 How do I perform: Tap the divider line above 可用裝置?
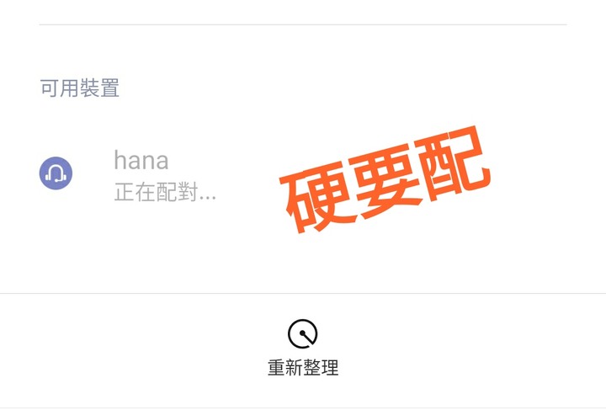pyautogui.click(x=303, y=24)
